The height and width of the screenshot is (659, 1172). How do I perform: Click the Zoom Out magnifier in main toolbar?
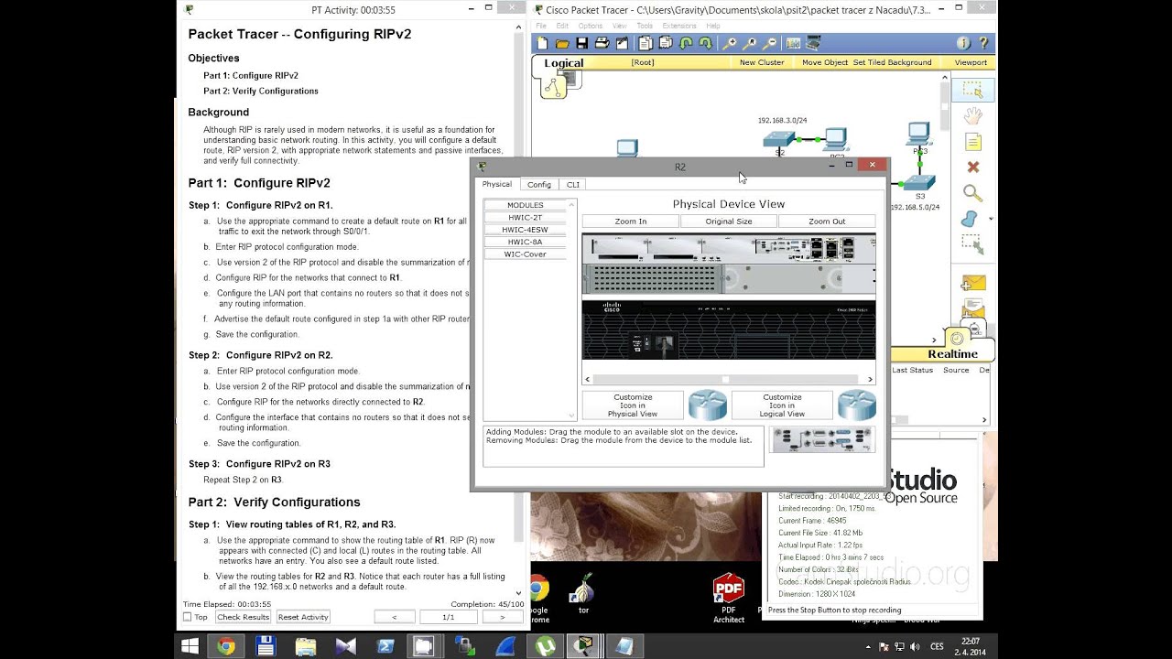(770, 43)
